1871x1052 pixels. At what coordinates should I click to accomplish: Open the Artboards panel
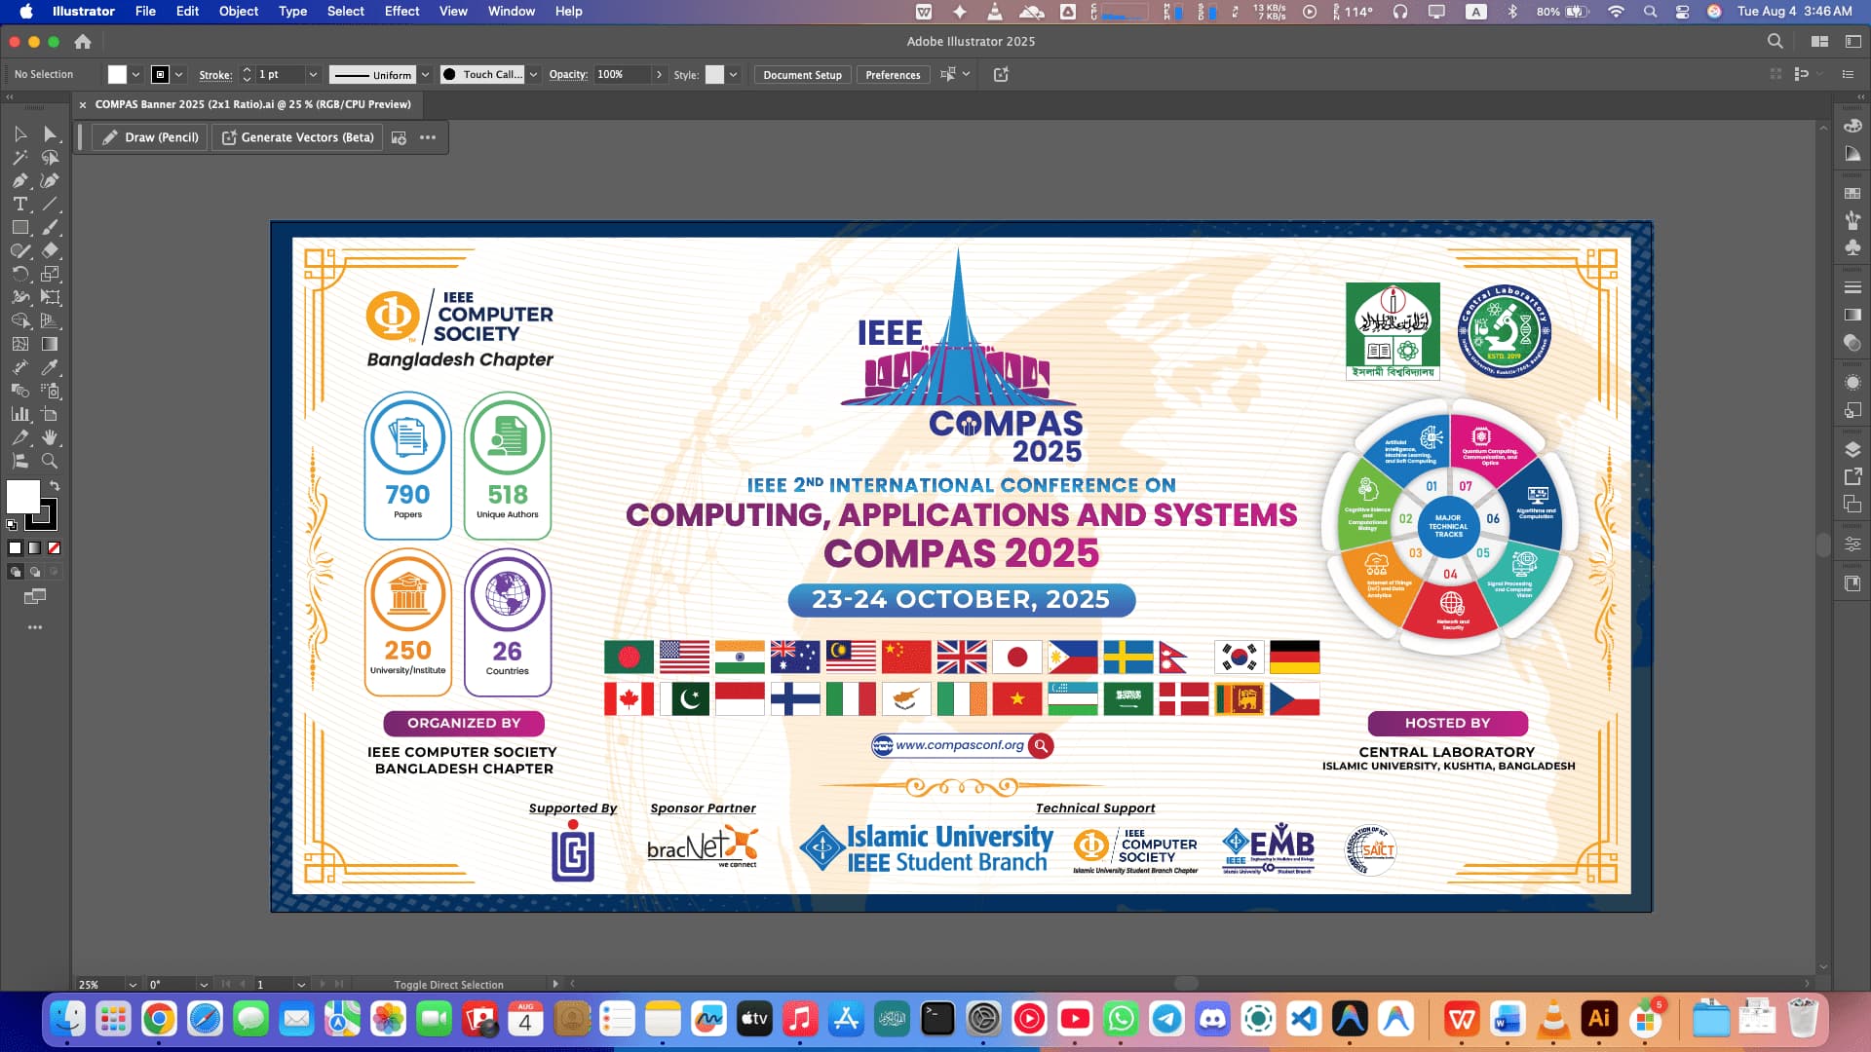point(1852,504)
